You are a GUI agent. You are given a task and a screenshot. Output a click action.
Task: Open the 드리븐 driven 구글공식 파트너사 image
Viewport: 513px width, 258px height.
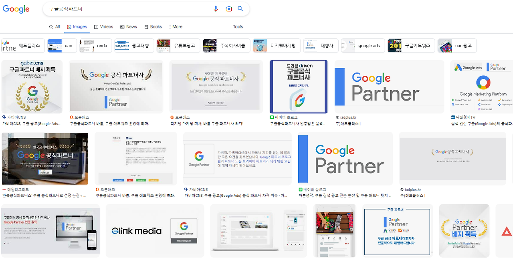coord(299,87)
